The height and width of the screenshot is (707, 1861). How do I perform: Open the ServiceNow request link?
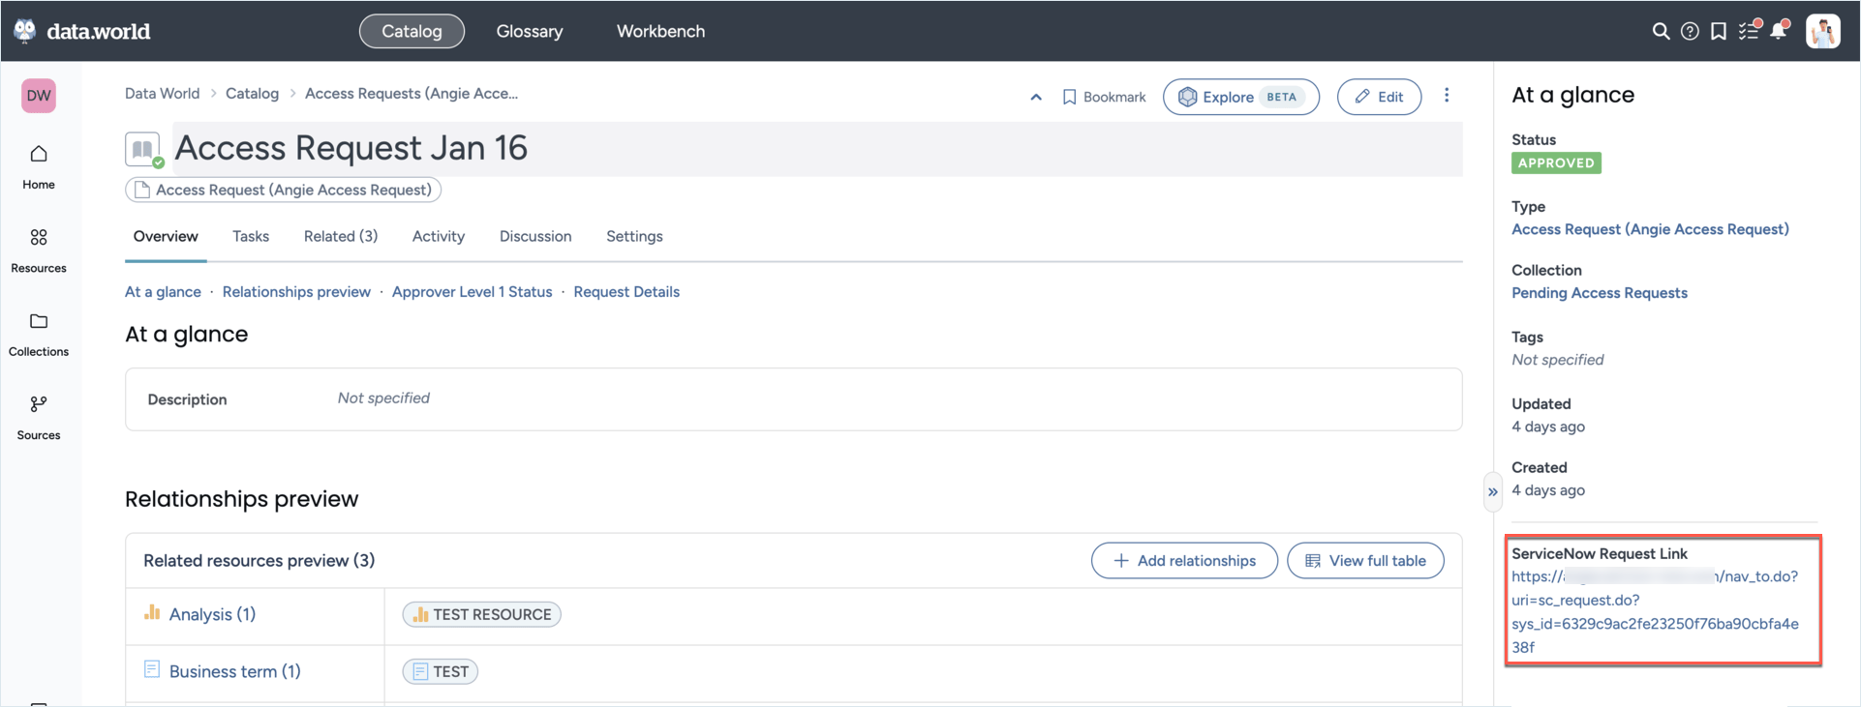(1654, 611)
